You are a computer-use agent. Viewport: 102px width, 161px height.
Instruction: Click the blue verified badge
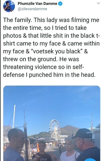60,4
